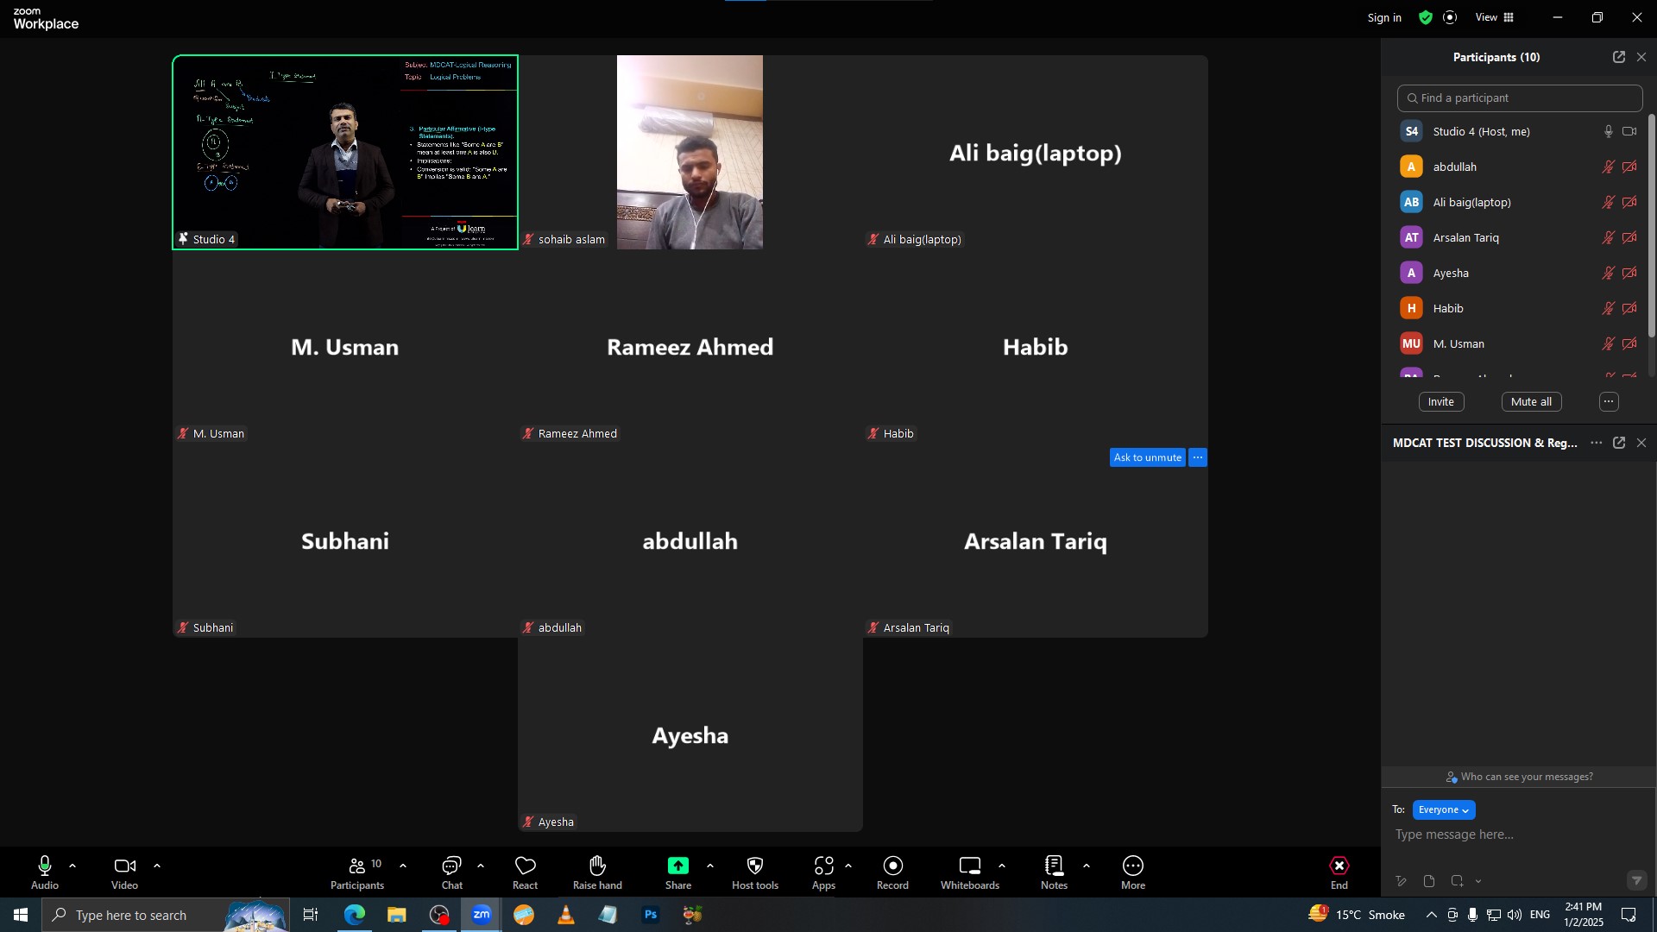
Task: Expand the screenshot options arrow in chat
Action: (x=1478, y=882)
